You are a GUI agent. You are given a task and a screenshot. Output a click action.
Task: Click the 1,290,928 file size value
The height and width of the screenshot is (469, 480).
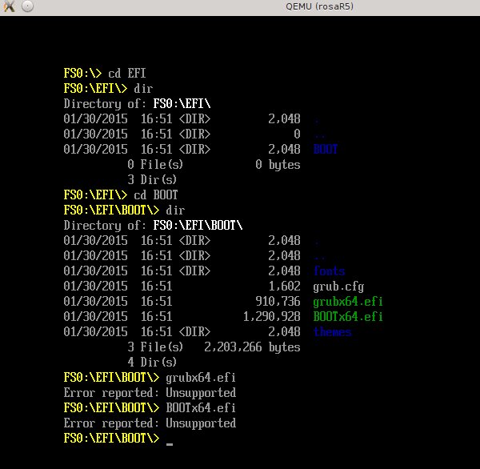click(271, 317)
